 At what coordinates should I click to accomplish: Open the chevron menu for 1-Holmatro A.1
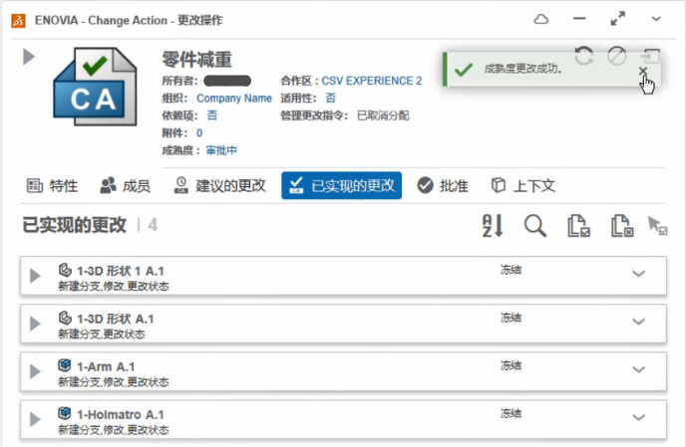point(639,418)
